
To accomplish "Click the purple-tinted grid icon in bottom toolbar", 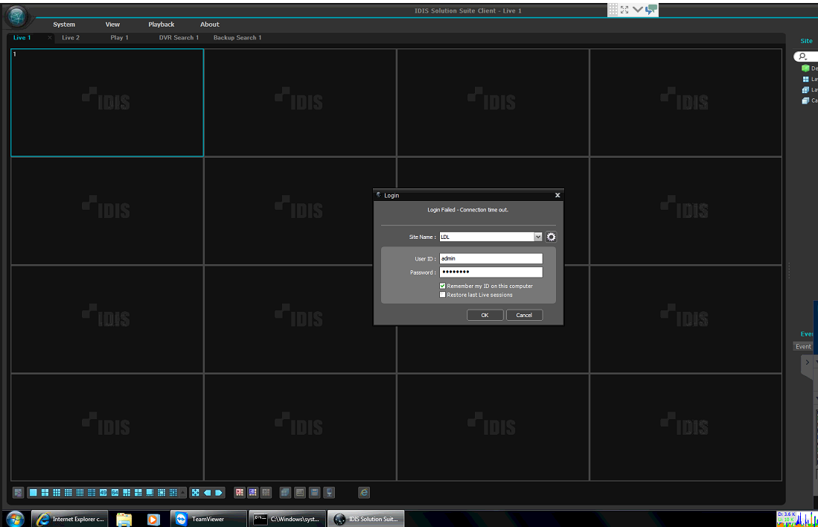I will 252,493.
